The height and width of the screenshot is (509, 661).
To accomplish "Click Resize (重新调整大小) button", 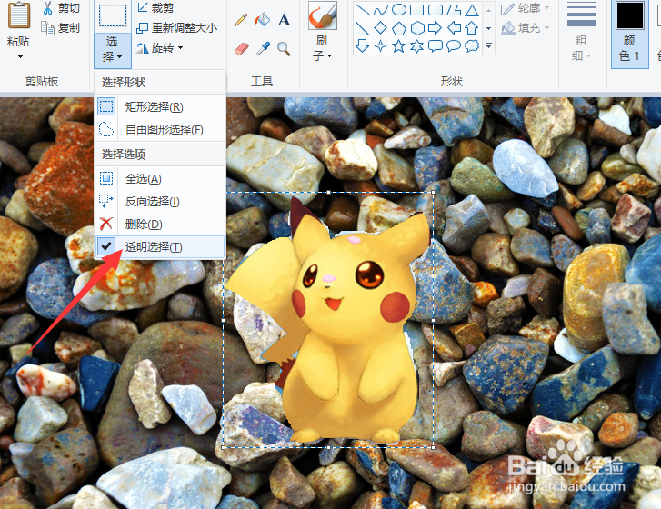I will pyautogui.click(x=176, y=28).
